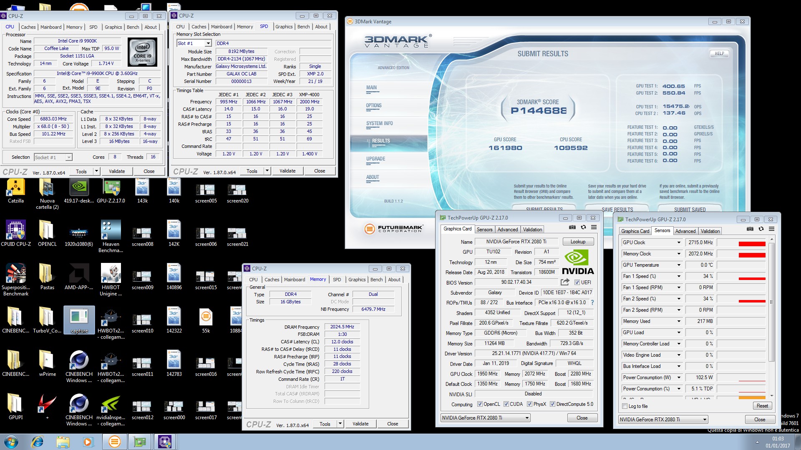Open the hamburger menu in left GPU-Z window
801x450 pixels.
click(x=594, y=227)
